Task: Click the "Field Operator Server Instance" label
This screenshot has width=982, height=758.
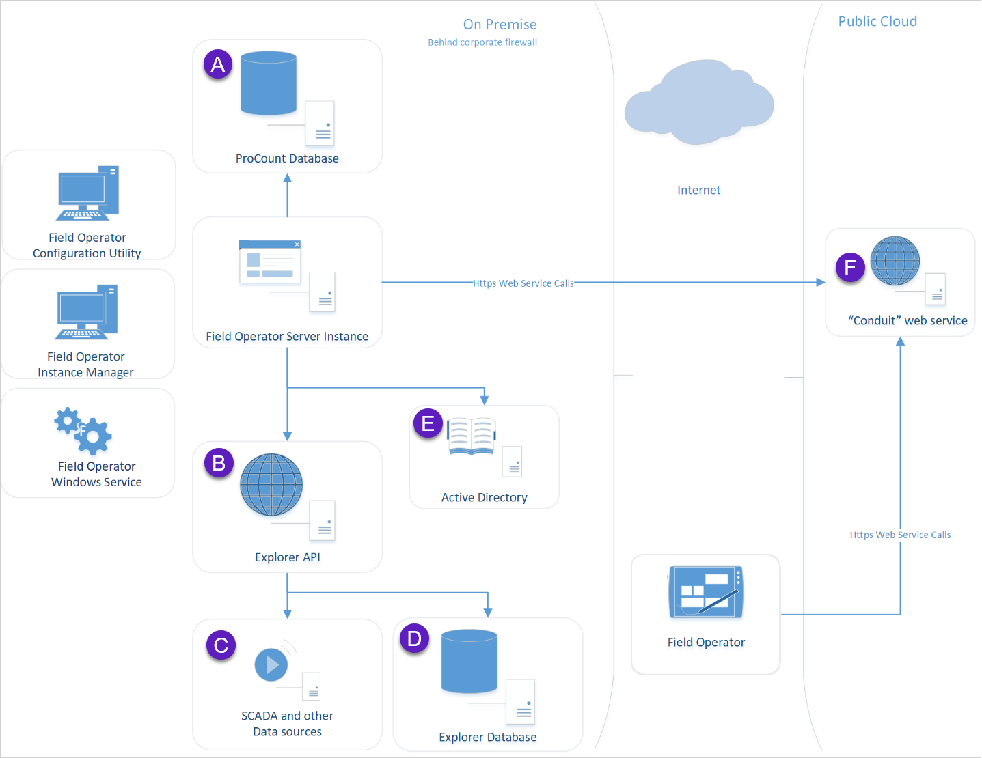Action: click(287, 337)
